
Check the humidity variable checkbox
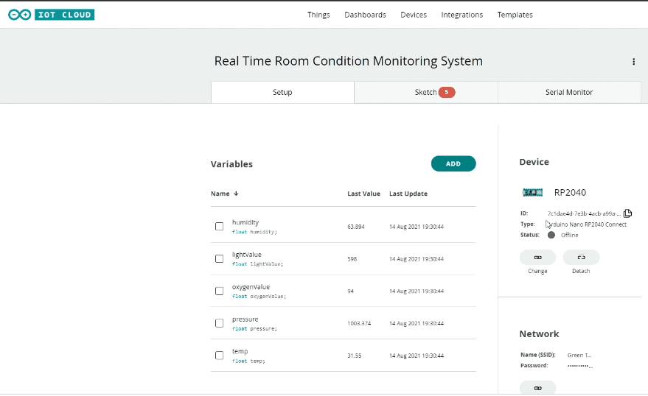219,227
